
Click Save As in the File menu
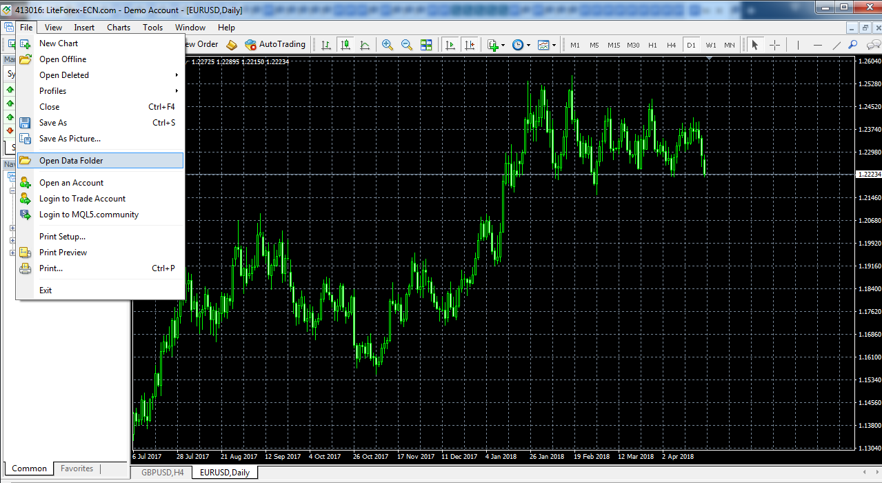point(101,123)
